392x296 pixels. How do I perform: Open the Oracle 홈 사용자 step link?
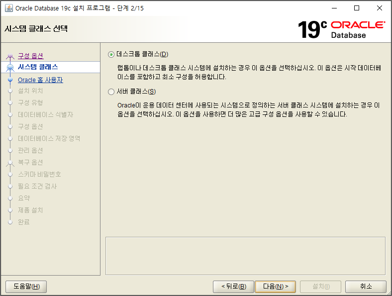40,80
